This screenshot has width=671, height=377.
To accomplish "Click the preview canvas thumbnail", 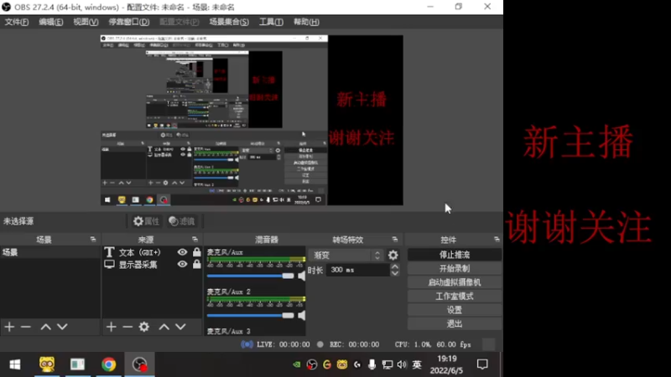I will pos(252,120).
